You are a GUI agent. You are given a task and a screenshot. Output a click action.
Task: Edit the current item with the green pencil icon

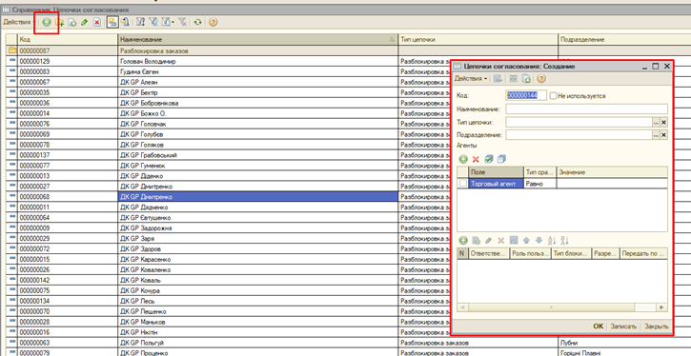[85, 22]
